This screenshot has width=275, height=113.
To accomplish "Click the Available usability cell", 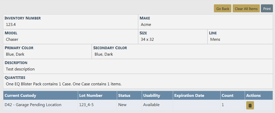I will [x=151, y=105].
